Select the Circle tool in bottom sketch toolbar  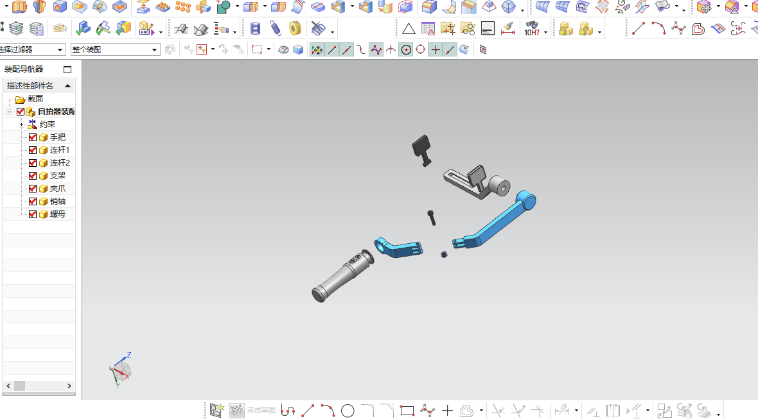[x=348, y=411]
